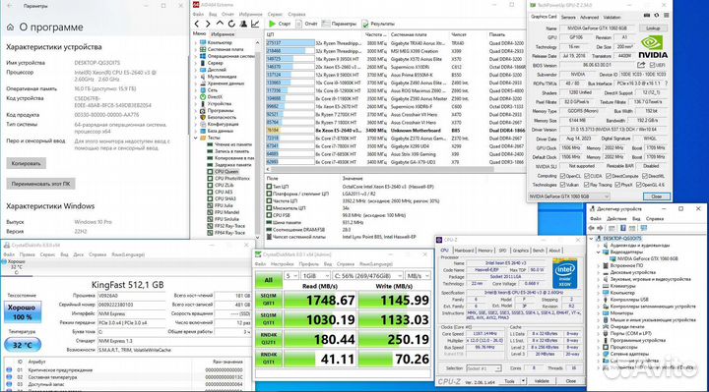Collapse the Тесты node in AIDA64 tree
This screenshot has width=709, height=392.
(x=196, y=138)
